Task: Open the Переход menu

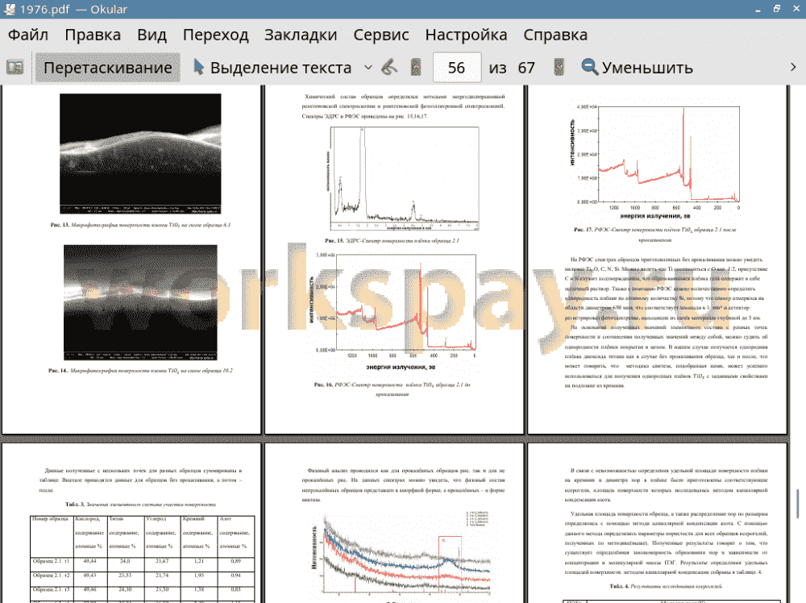Action: [215, 35]
